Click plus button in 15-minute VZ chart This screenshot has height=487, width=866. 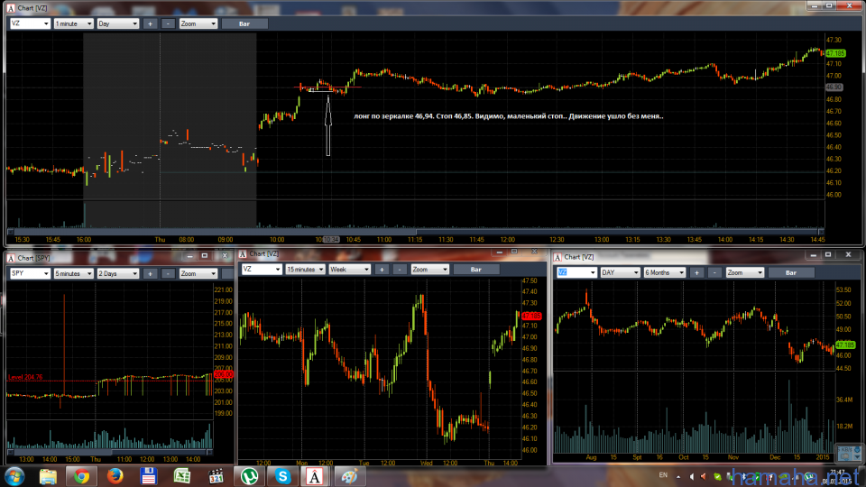coord(382,270)
